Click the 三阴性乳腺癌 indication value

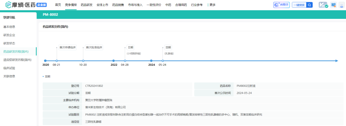pyautogui.click(x=93, y=122)
